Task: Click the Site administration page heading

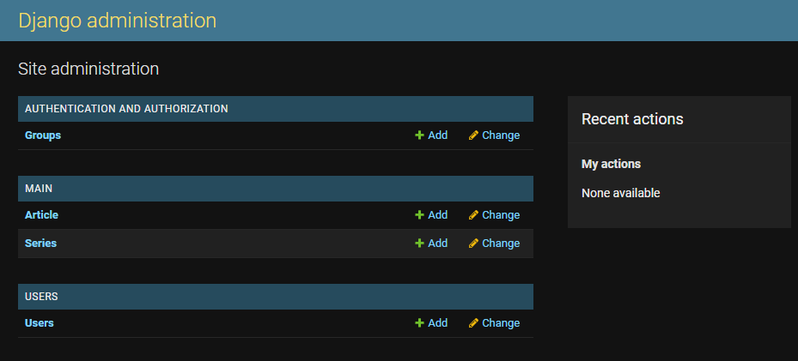Action: [x=88, y=69]
